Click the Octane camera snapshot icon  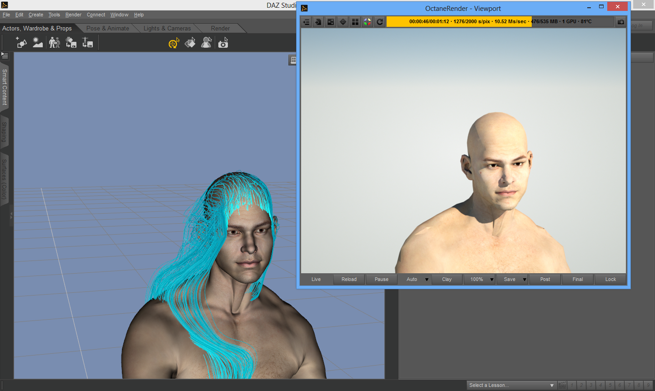[621, 22]
